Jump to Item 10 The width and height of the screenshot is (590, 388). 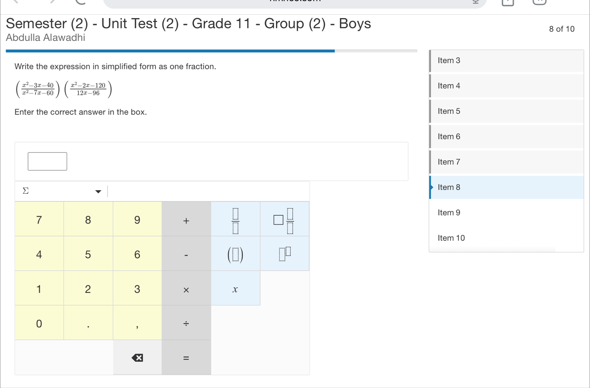[451, 238]
